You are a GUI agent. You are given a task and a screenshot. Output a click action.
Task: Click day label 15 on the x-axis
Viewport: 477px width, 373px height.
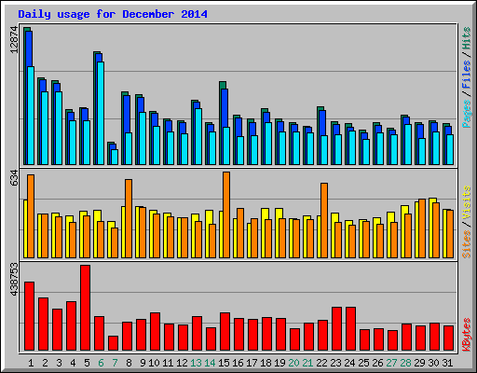[x=224, y=363]
